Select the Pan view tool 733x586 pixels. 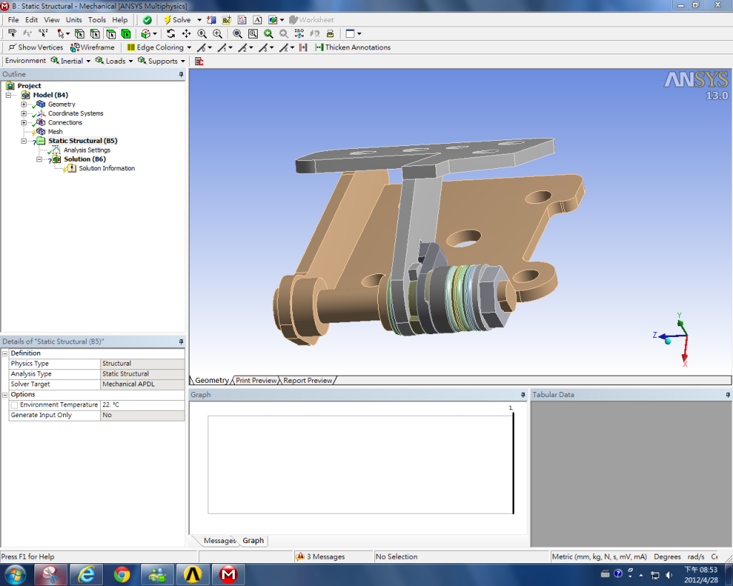click(186, 34)
